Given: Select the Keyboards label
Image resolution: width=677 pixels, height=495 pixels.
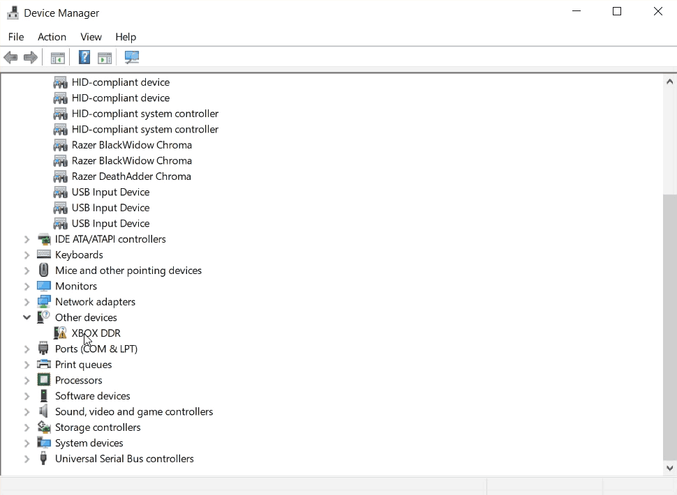Looking at the screenshot, I should coord(79,255).
